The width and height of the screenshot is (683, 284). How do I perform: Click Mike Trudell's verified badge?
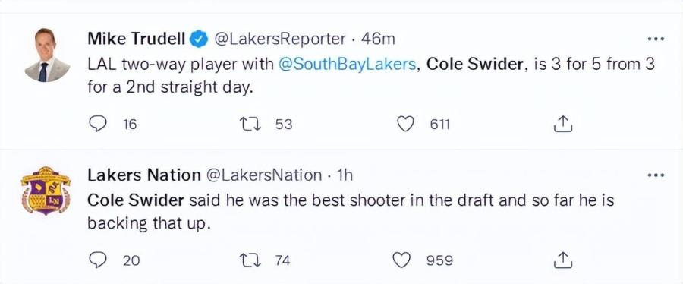click(x=200, y=39)
